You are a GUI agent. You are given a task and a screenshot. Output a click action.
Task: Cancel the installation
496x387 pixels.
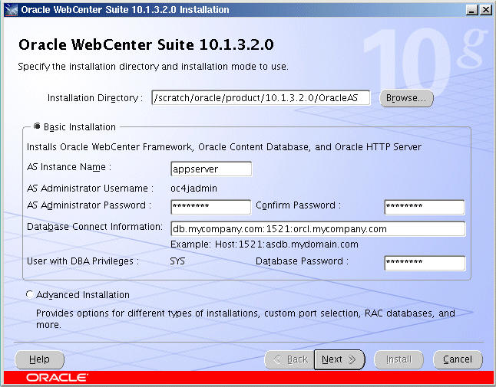tap(458, 359)
